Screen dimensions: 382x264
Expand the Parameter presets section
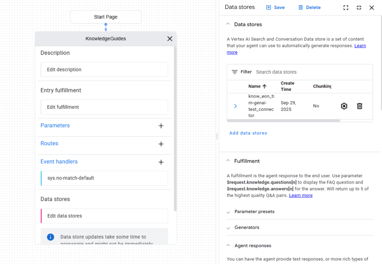(228, 212)
